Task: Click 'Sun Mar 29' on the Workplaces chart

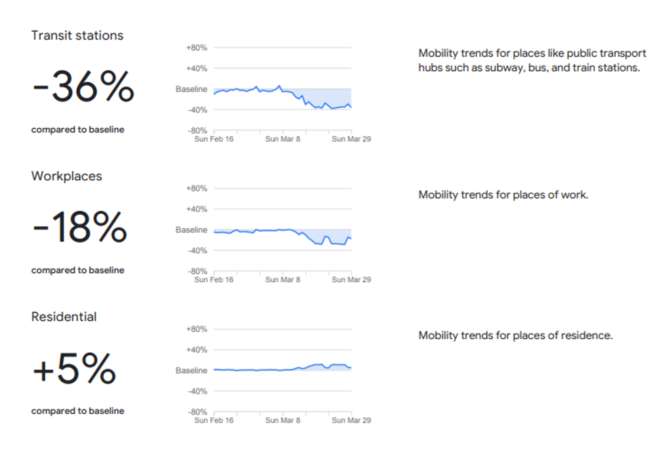Action: tap(351, 280)
